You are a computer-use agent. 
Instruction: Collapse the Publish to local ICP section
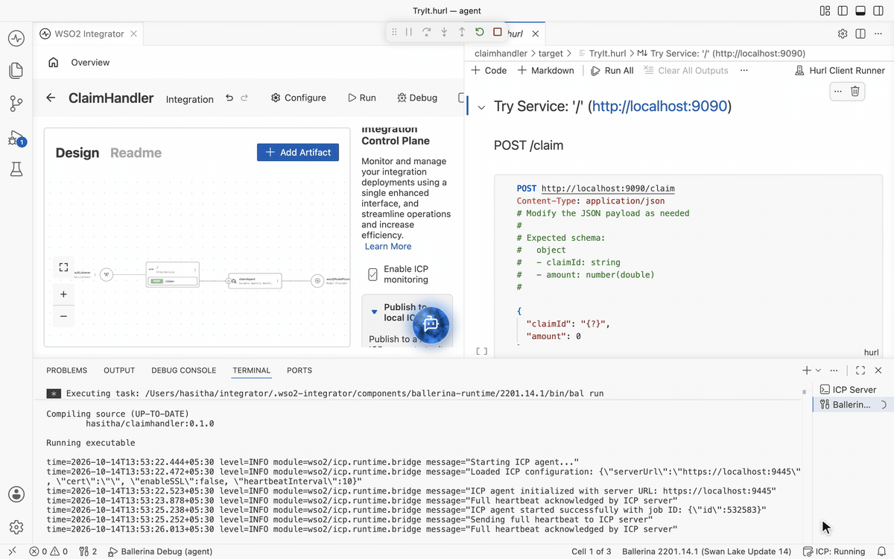[x=374, y=312]
